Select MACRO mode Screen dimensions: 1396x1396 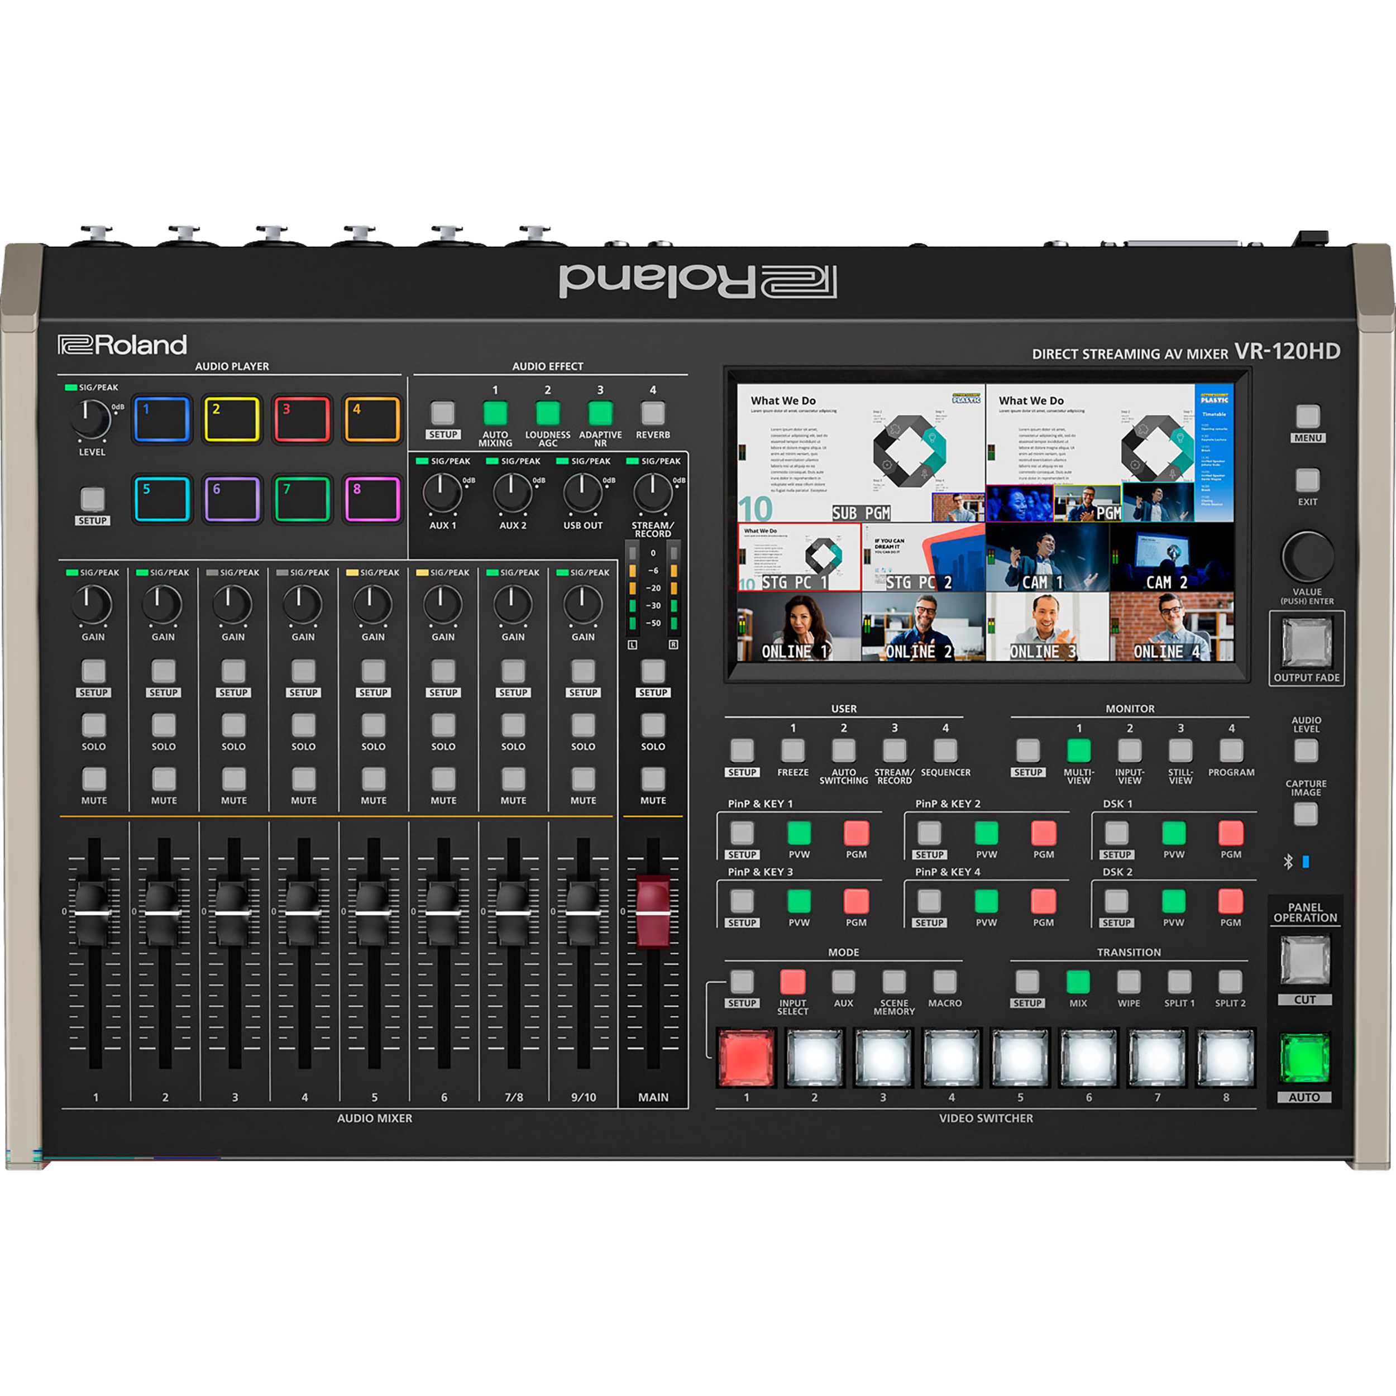click(944, 982)
